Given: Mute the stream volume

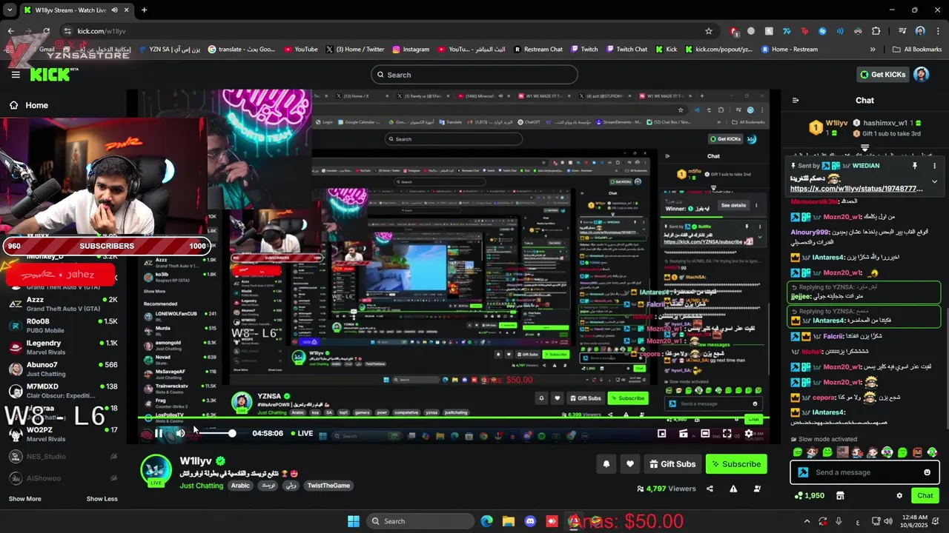Looking at the screenshot, I should pos(180,433).
